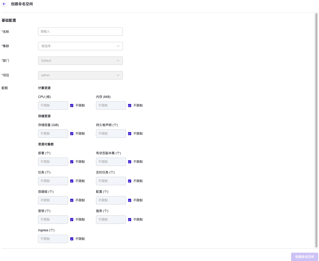Toggle 不限制 checkbox for 内存 (MiB)

[130, 105]
